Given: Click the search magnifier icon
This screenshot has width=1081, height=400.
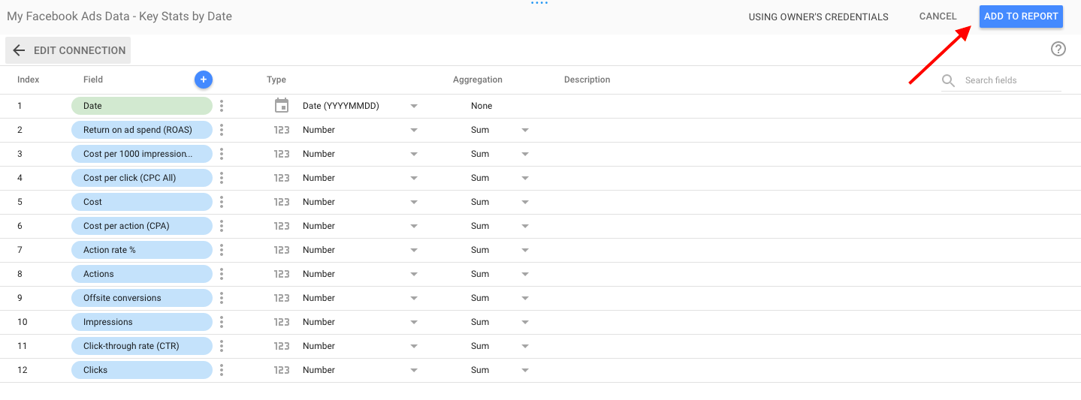Looking at the screenshot, I should tap(949, 80).
